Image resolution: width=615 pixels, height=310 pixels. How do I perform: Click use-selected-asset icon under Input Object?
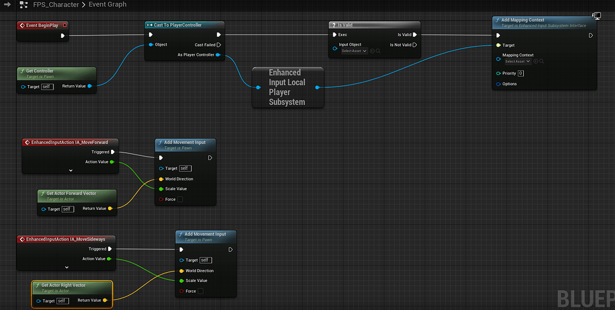[372, 51]
